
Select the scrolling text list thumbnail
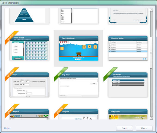[78, 16]
